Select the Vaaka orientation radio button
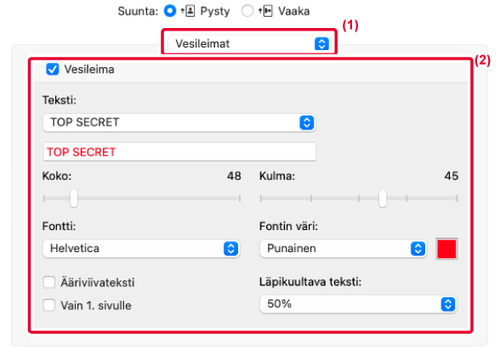 click(x=247, y=11)
